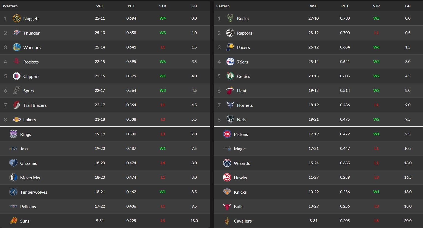Viewport: 423px width, 228px height.
Task: Sort Eastern table by PCT header
Action: click(x=345, y=6)
